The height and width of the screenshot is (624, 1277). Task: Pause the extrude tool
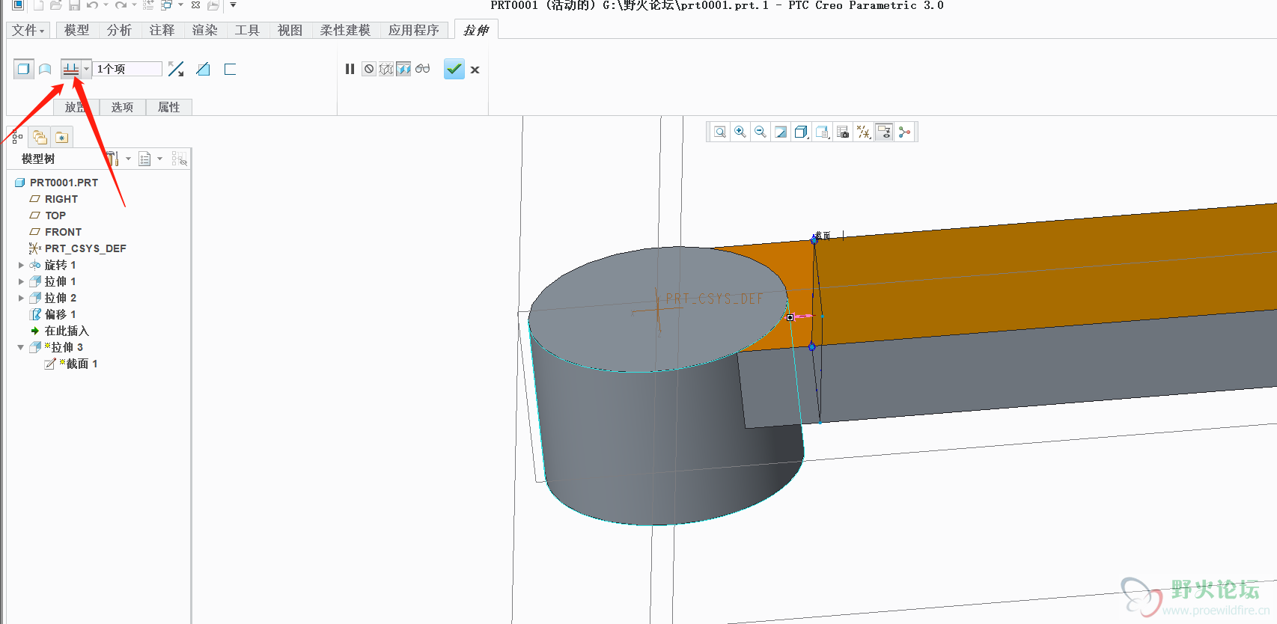click(x=350, y=69)
